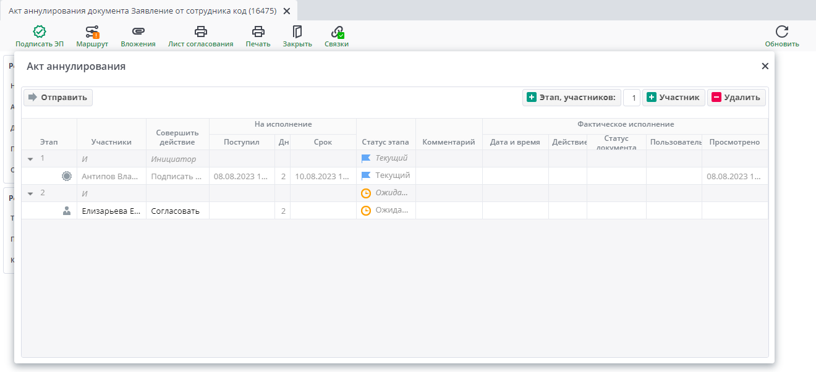Screen dimensions: 816x372
Task: Click the Участник add button
Action: point(673,98)
